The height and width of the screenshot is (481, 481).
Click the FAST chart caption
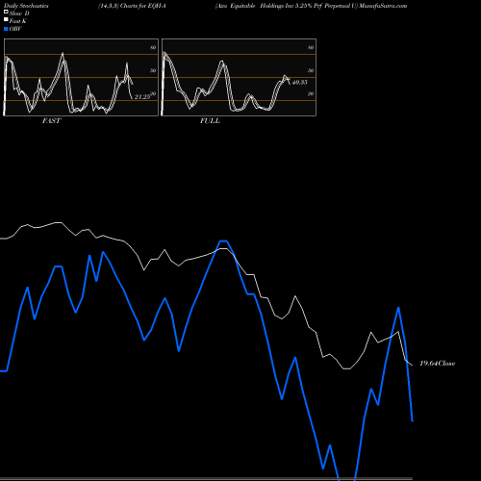(51, 121)
